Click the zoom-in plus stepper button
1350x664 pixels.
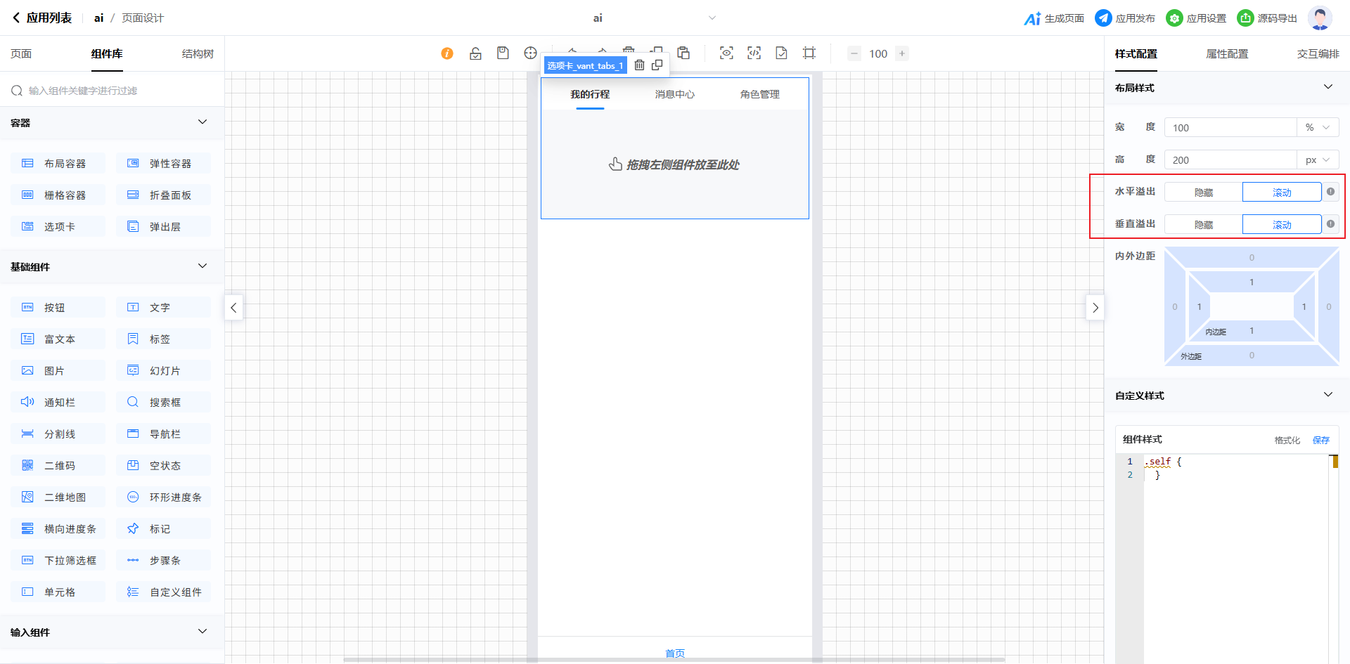(x=902, y=53)
